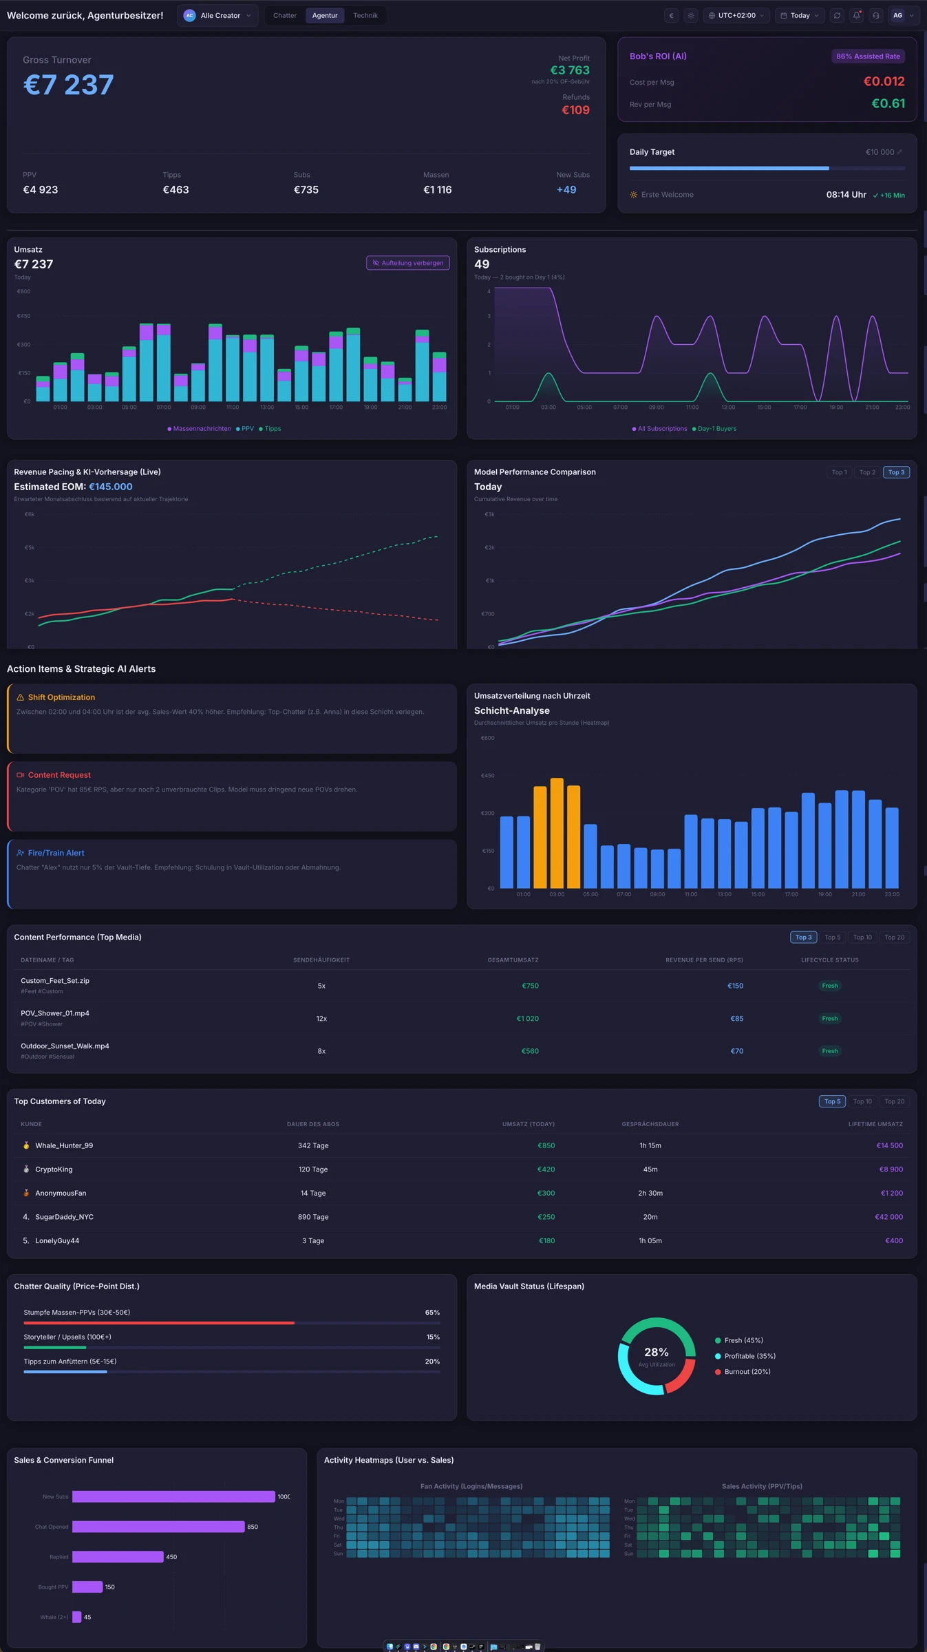Image resolution: width=927 pixels, height=1652 pixels.
Task: Click the New Subs funnel bar
Action: pyautogui.click(x=173, y=1496)
